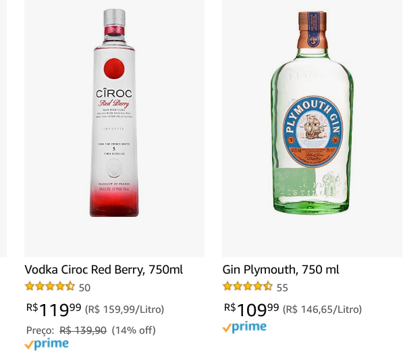The image size is (403, 352).
Task: Open the Ciroc Red Berry bottle image
Action: coord(114,113)
